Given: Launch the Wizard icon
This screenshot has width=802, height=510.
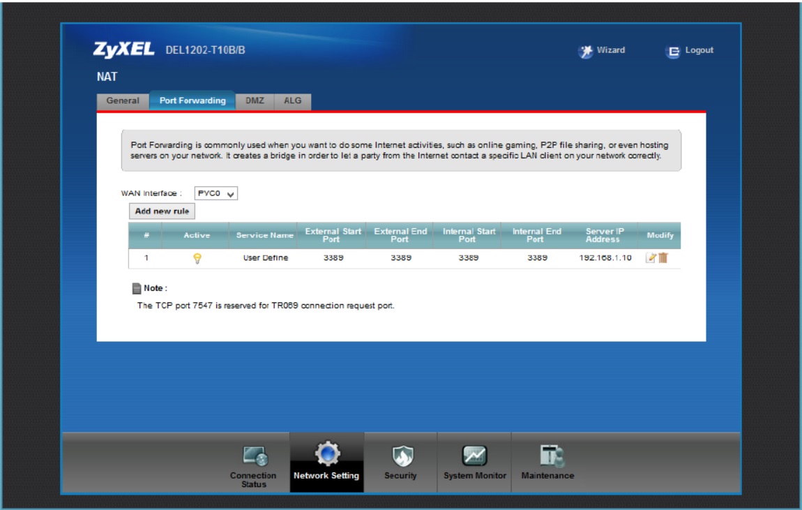Looking at the screenshot, I should point(586,51).
